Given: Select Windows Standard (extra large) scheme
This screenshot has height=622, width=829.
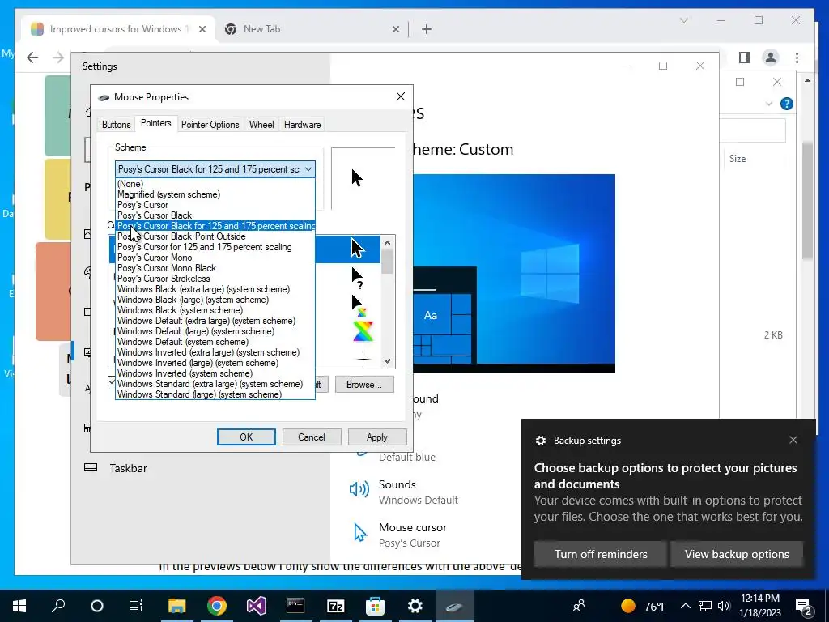Looking at the screenshot, I should point(215,384).
